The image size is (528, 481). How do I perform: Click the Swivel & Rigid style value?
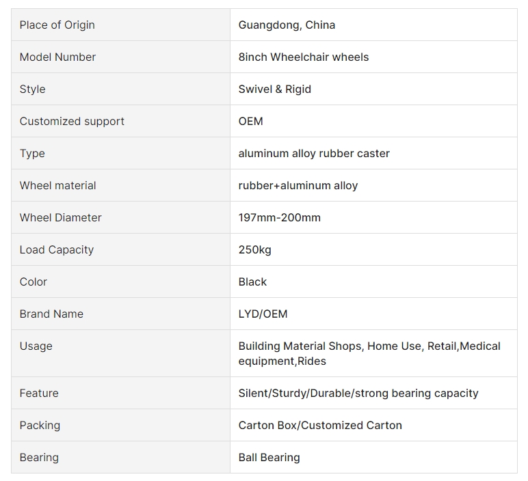(274, 89)
